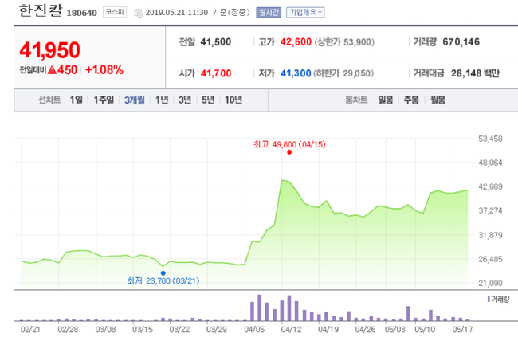Switch to the 월봉 candlestick chart
Screen dimensions: 518x341
coord(438,100)
